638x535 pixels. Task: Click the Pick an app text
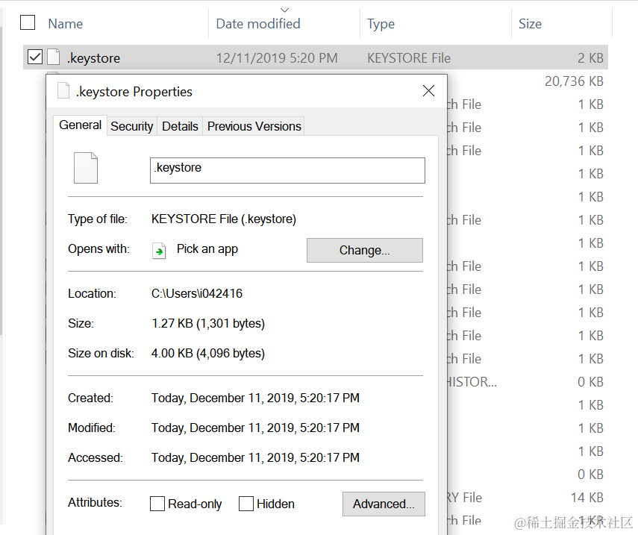pyautogui.click(x=207, y=249)
